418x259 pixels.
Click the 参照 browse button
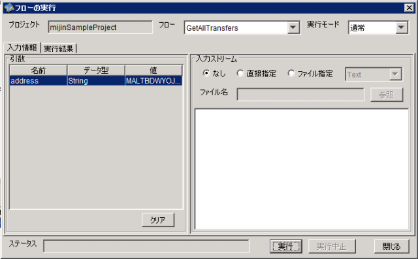pos(387,95)
